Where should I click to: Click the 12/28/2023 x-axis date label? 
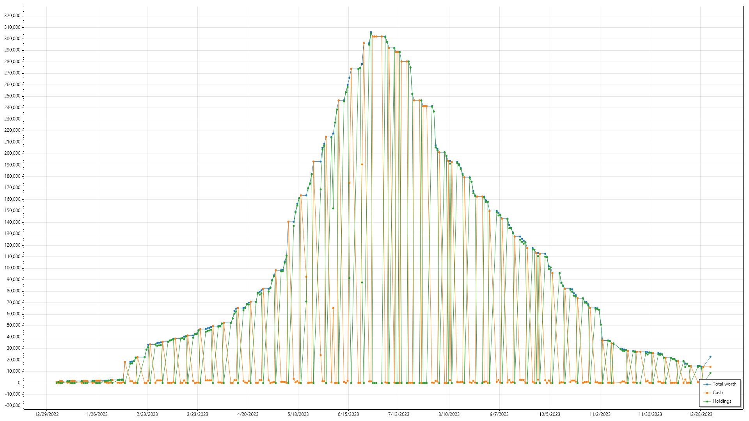click(701, 414)
